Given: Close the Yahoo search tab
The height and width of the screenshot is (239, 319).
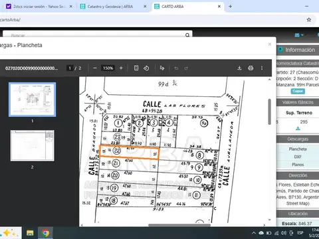Looking at the screenshot, I should click(71, 7).
